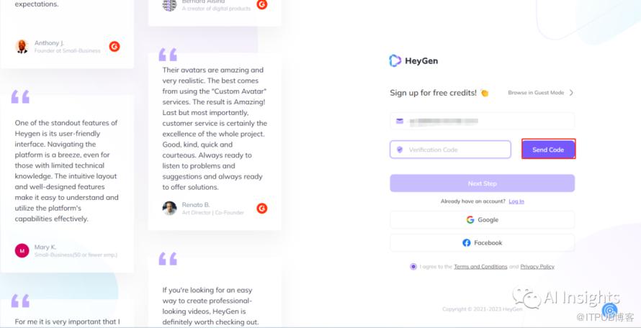Click the G2 badge beside Bernard Alsina
The width and height of the screenshot is (641, 328).
[262, 4]
